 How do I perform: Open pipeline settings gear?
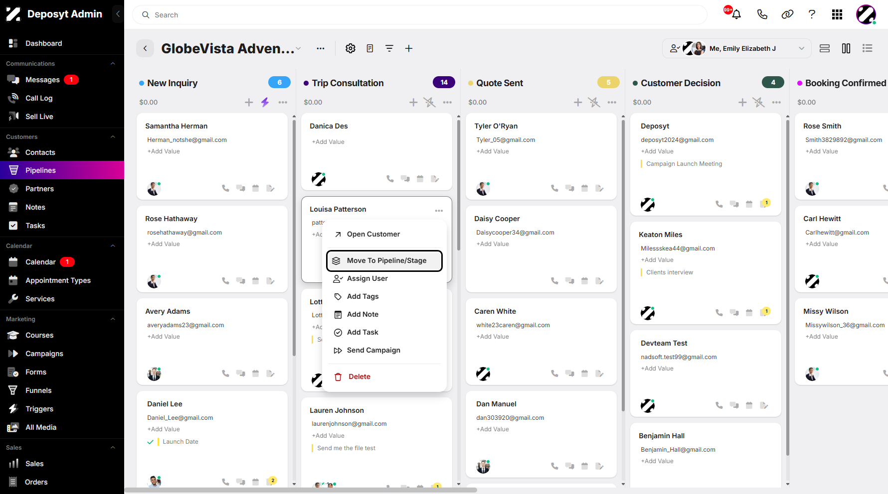click(x=351, y=48)
